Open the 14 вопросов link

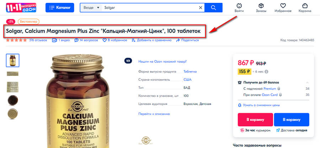86,40
